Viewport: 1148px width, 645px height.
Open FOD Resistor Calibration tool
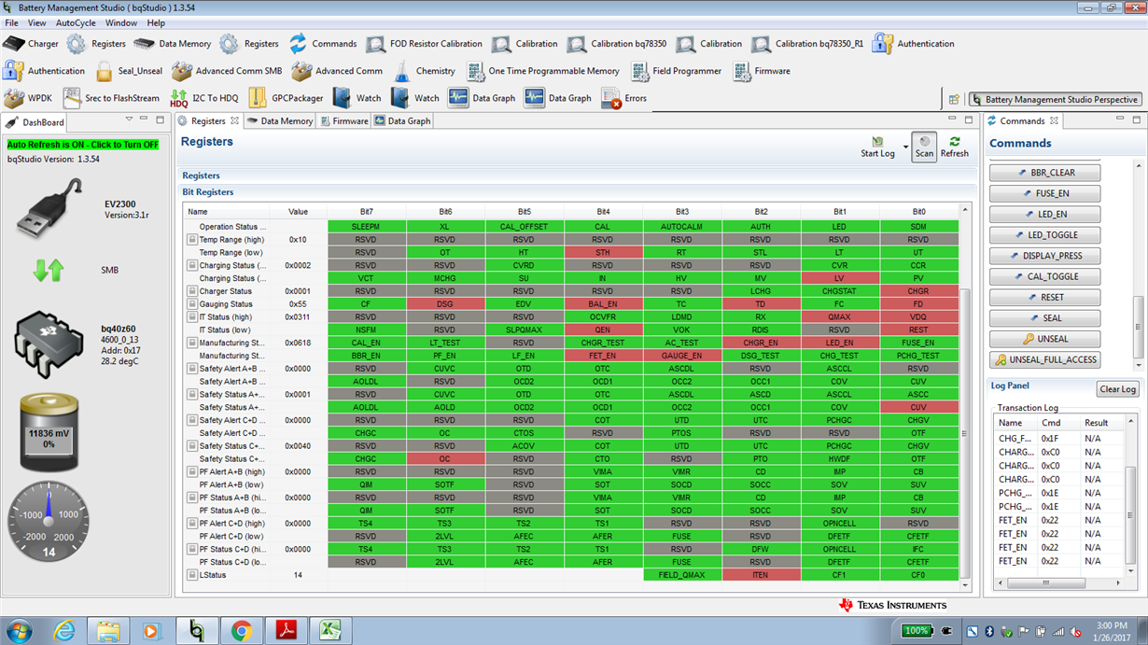click(x=424, y=44)
